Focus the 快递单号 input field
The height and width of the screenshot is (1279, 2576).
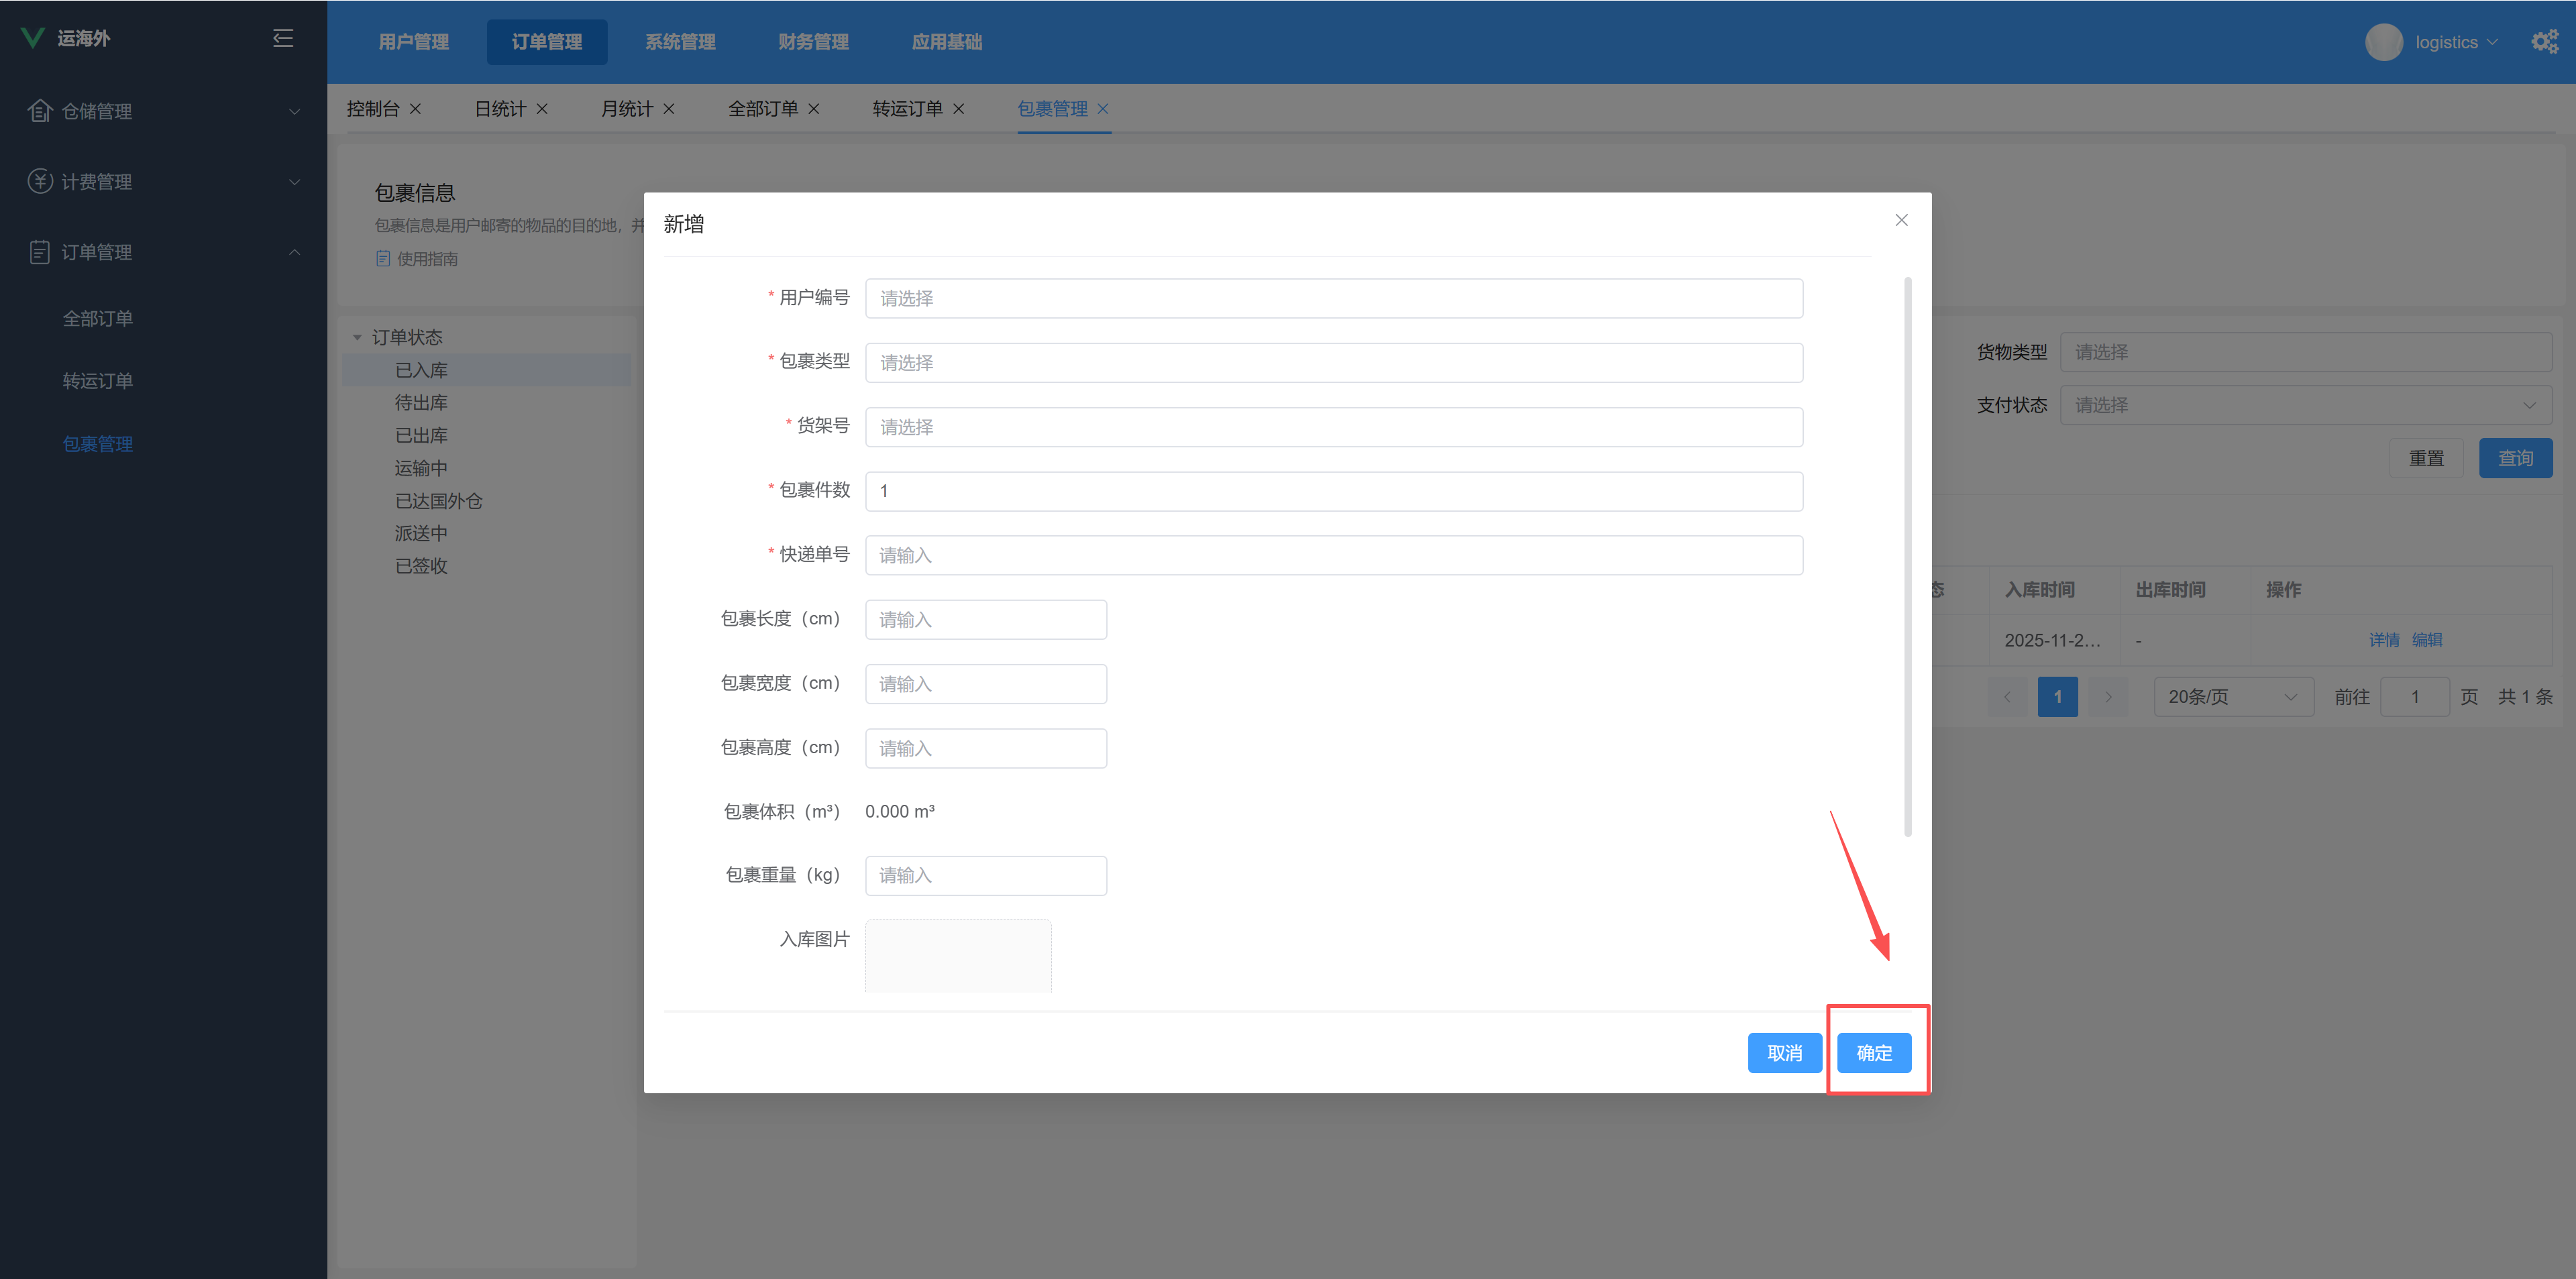click(1333, 555)
